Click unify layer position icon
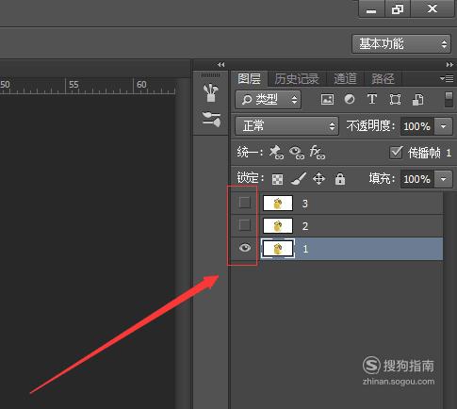The height and width of the screenshot is (409, 457). pyautogui.click(x=276, y=153)
